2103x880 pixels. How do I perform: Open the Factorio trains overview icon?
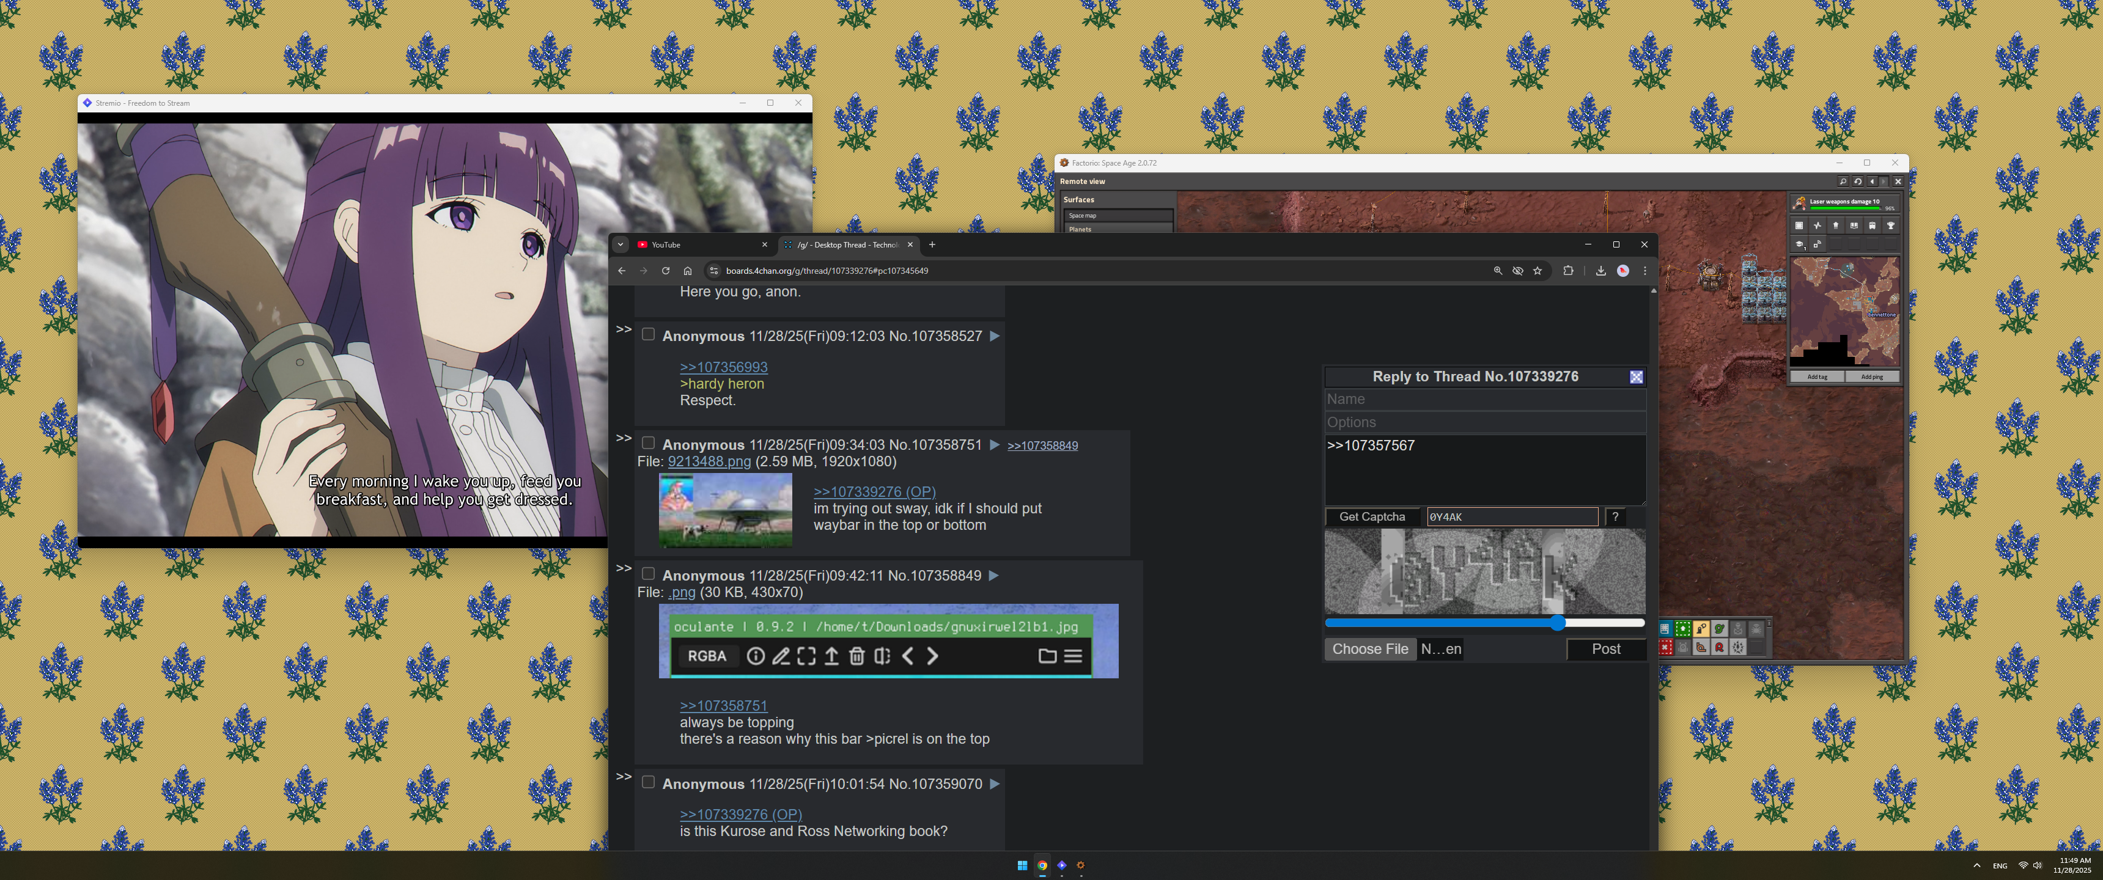(1873, 226)
